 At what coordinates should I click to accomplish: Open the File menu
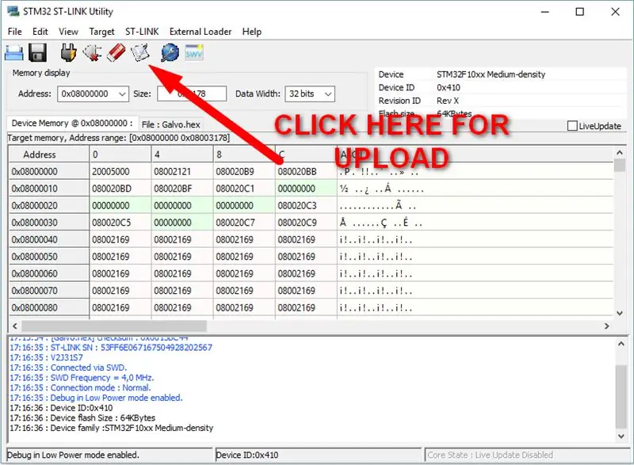[x=15, y=32]
